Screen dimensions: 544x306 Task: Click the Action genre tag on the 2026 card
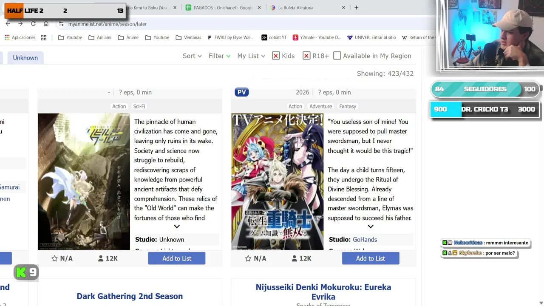(295, 106)
